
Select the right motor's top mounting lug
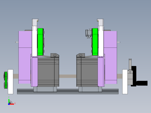[81, 55]
